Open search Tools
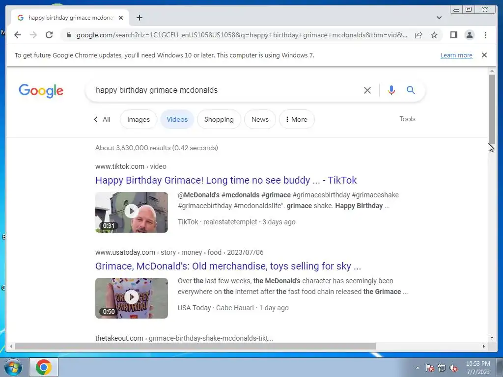This screenshot has height=377, width=503. (407, 119)
